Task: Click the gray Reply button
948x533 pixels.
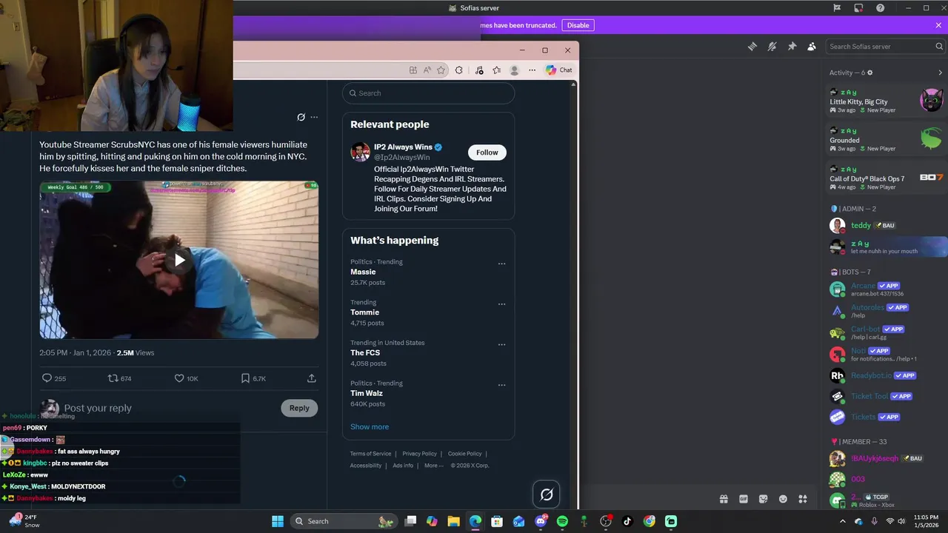Action: [x=299, y=408]
